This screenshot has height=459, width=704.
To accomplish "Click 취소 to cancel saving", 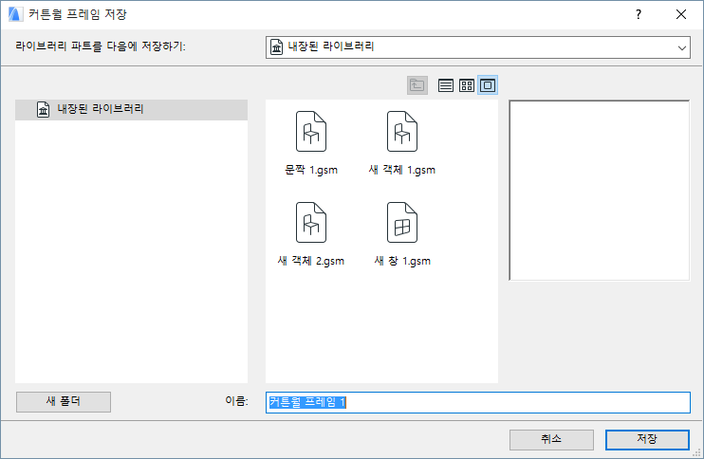I will (x=551, y=439).
